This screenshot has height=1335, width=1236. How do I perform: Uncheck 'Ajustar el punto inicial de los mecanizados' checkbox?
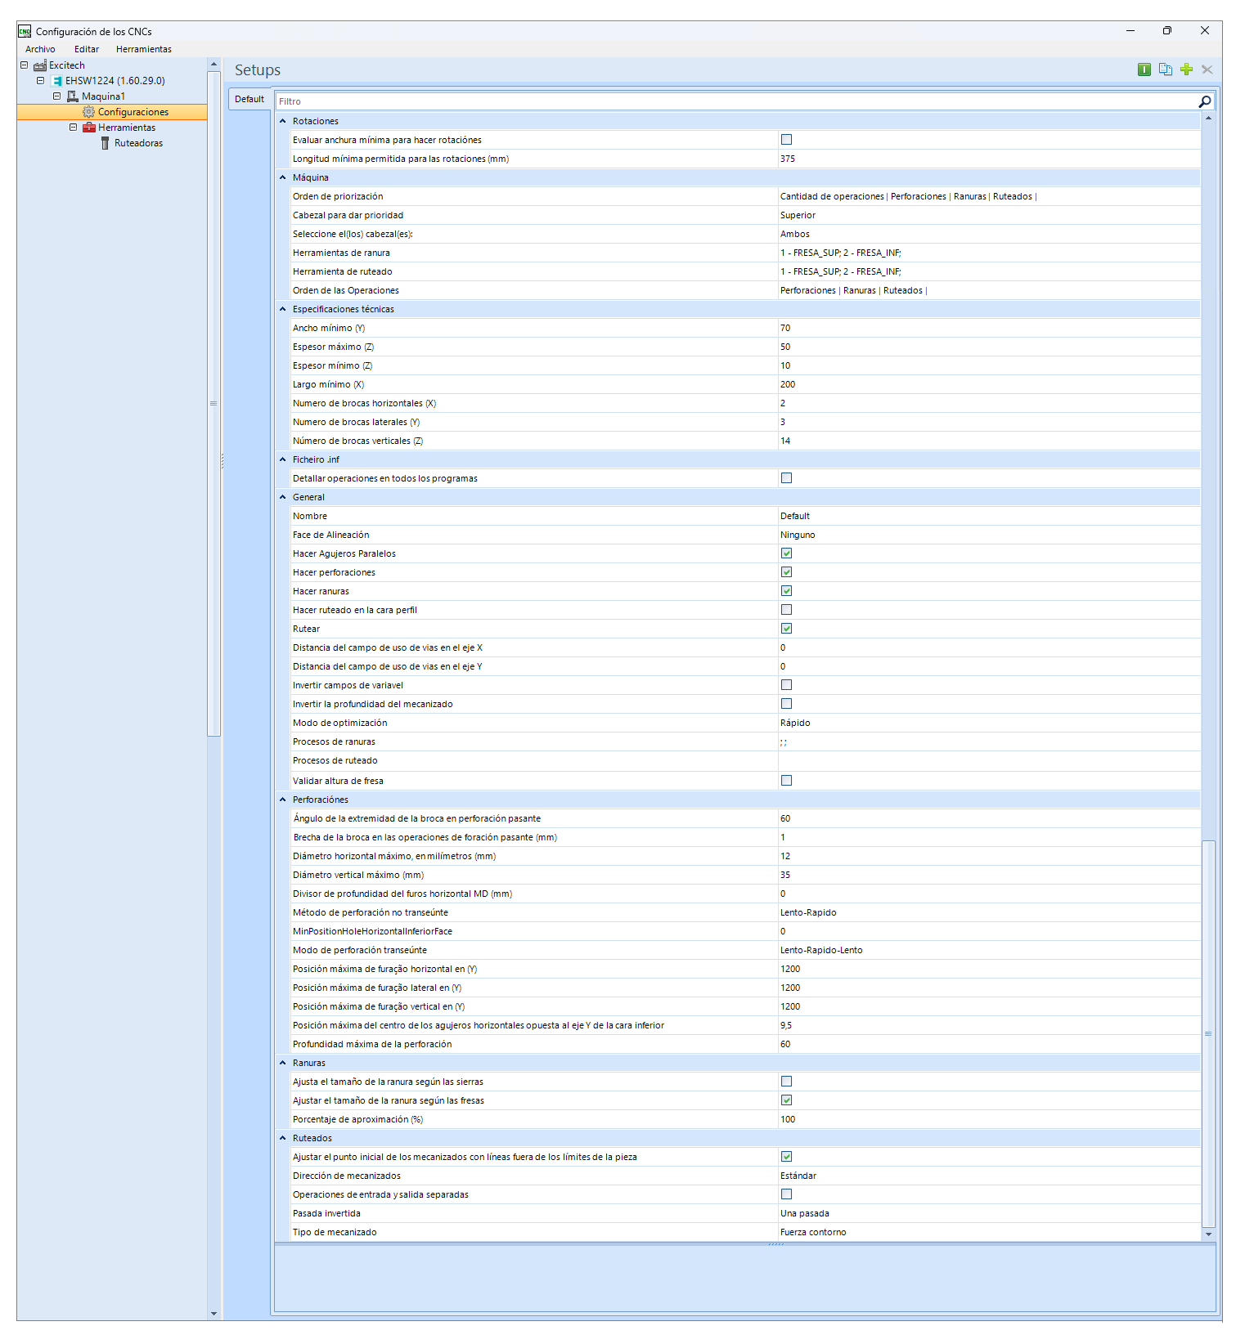point(786,1157)
